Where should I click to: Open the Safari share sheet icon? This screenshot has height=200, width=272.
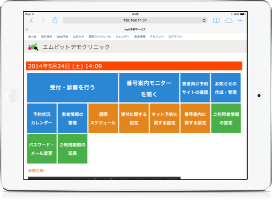point(55,20)
